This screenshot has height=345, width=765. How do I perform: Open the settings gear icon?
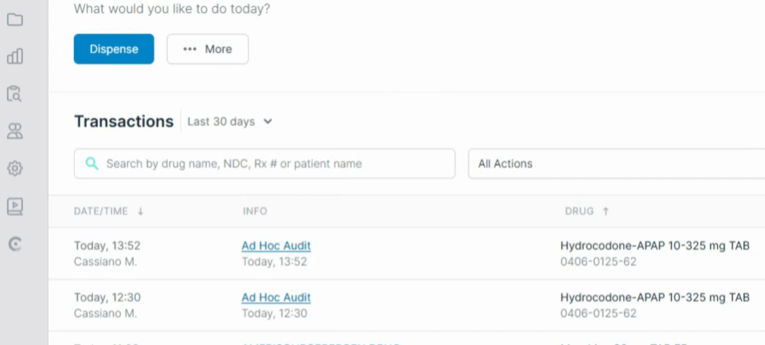point(15,168)
